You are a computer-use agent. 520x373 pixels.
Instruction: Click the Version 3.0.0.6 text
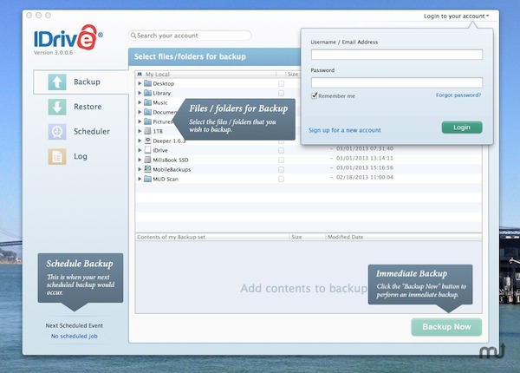pyautogui.click(x=53, y=52)
